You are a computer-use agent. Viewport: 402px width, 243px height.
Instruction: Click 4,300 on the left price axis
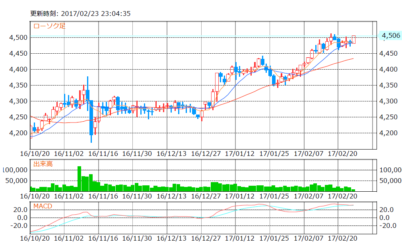click(x=18, y=101)
